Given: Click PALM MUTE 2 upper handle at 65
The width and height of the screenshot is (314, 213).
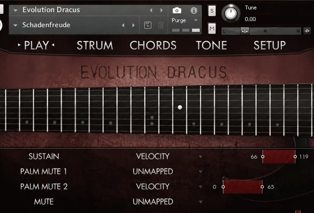Looking at the screenshot, I should [262, 187].
